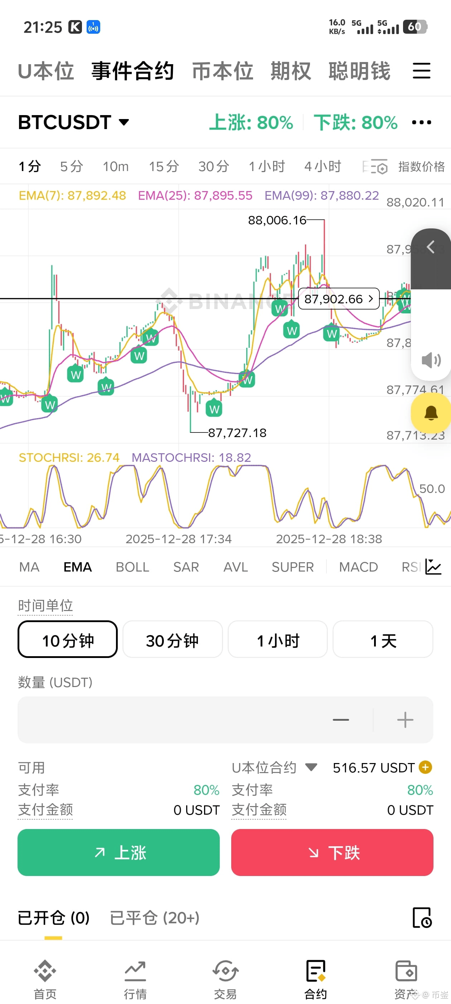Tap 下跌: 80% payout text
This screenshot has width=451, height=1004.
tap(355, 122)
